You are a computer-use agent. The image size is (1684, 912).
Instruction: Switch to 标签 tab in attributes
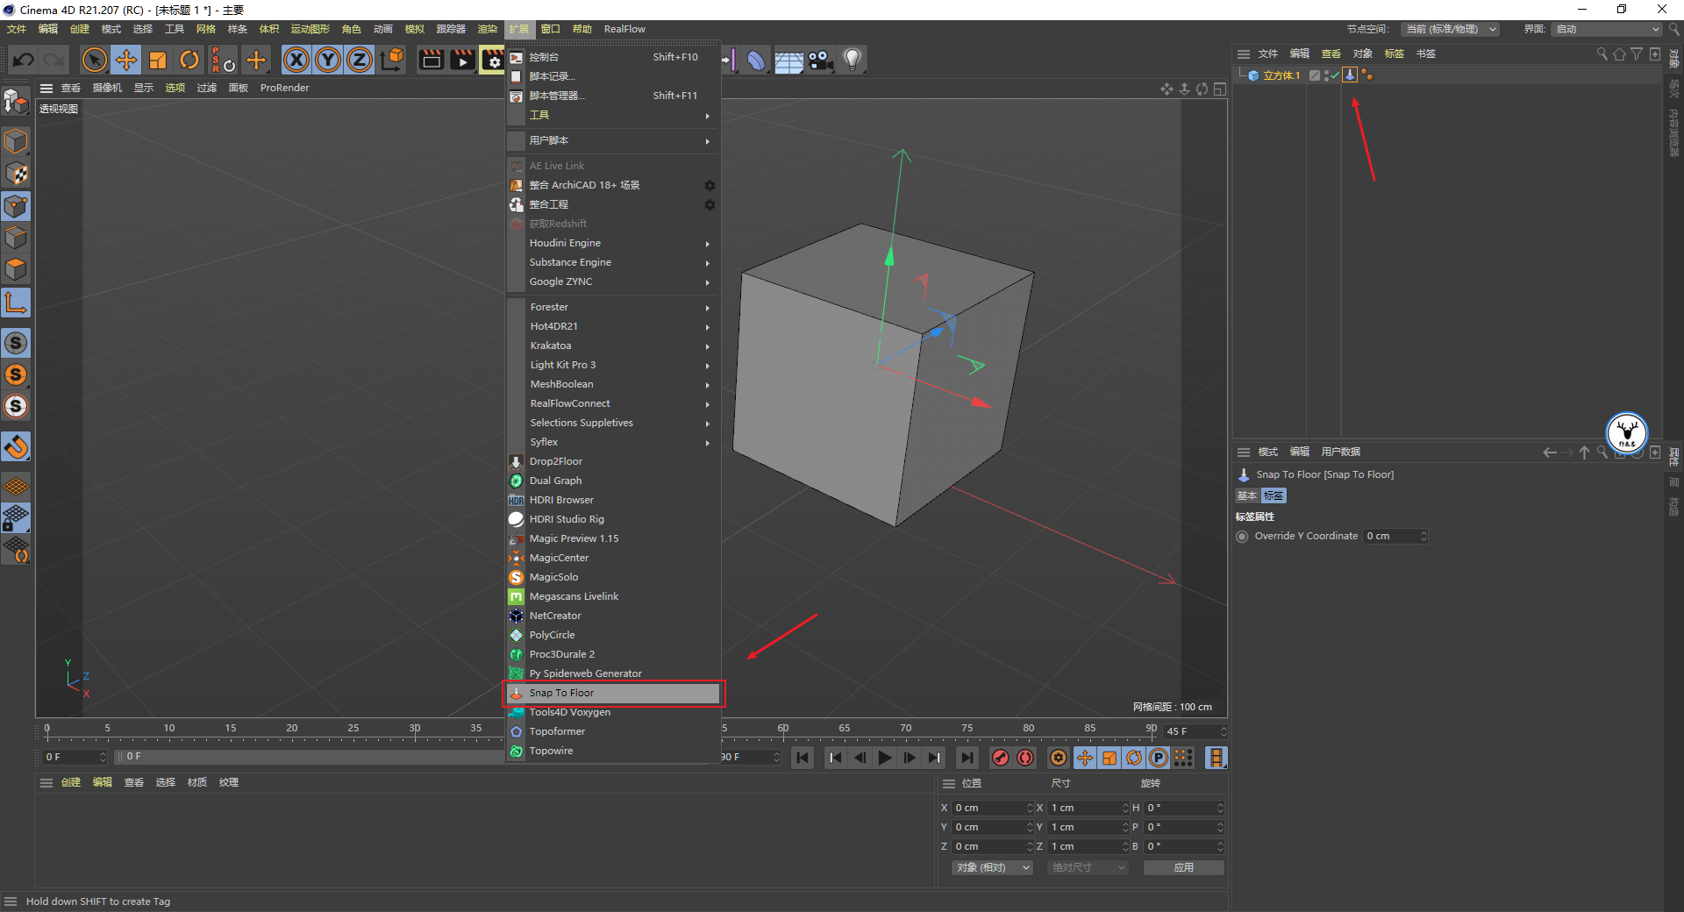coord(1274,495)
